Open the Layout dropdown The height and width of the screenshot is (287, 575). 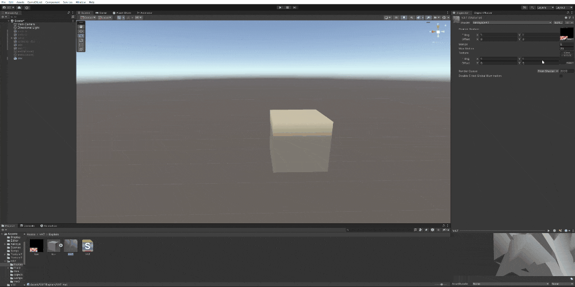(565, 7)
